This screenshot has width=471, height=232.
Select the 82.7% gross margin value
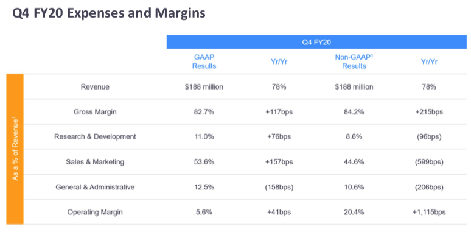click(204, 112)
